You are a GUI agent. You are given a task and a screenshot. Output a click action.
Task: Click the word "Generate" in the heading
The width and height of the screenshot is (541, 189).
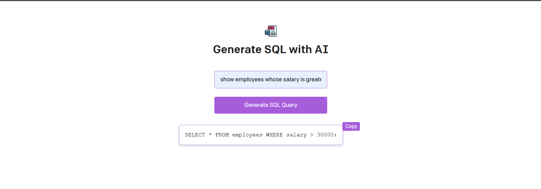237,49
